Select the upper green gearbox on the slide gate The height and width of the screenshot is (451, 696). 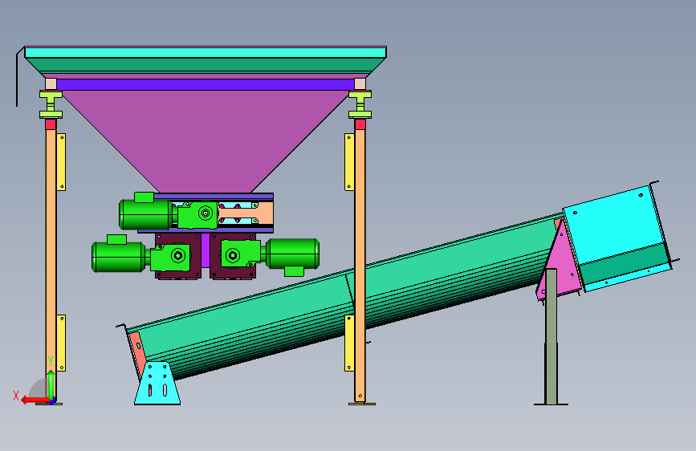[197, 215]
